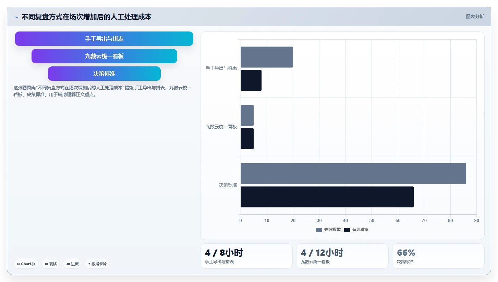This screenshot has height=282, width=498.
Task: Click the 决策标准 y-axis label
Action: [228, 185]
